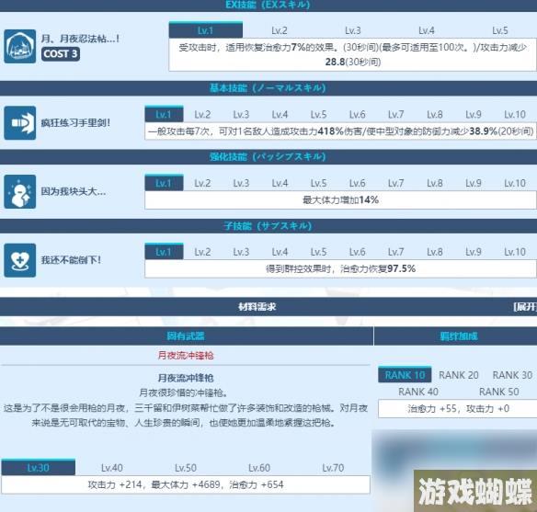537x512 pixels.
Task: Click the COST 3 badge
Action: pos(61,53)
